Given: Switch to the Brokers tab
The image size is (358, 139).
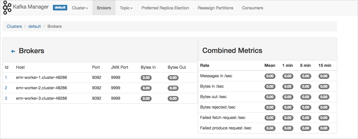Looking at the screenshot, I should click(104, 8).
